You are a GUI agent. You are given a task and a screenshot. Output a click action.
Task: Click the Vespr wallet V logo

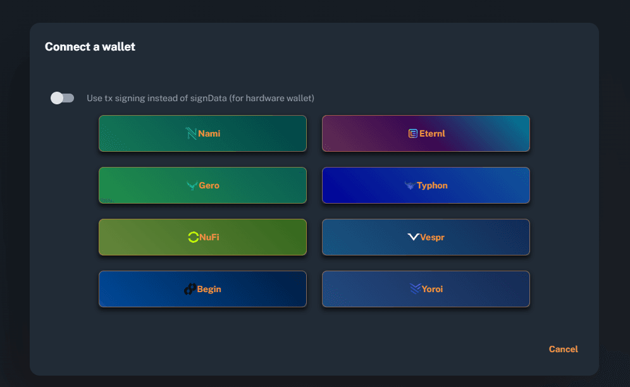(413, 237)
